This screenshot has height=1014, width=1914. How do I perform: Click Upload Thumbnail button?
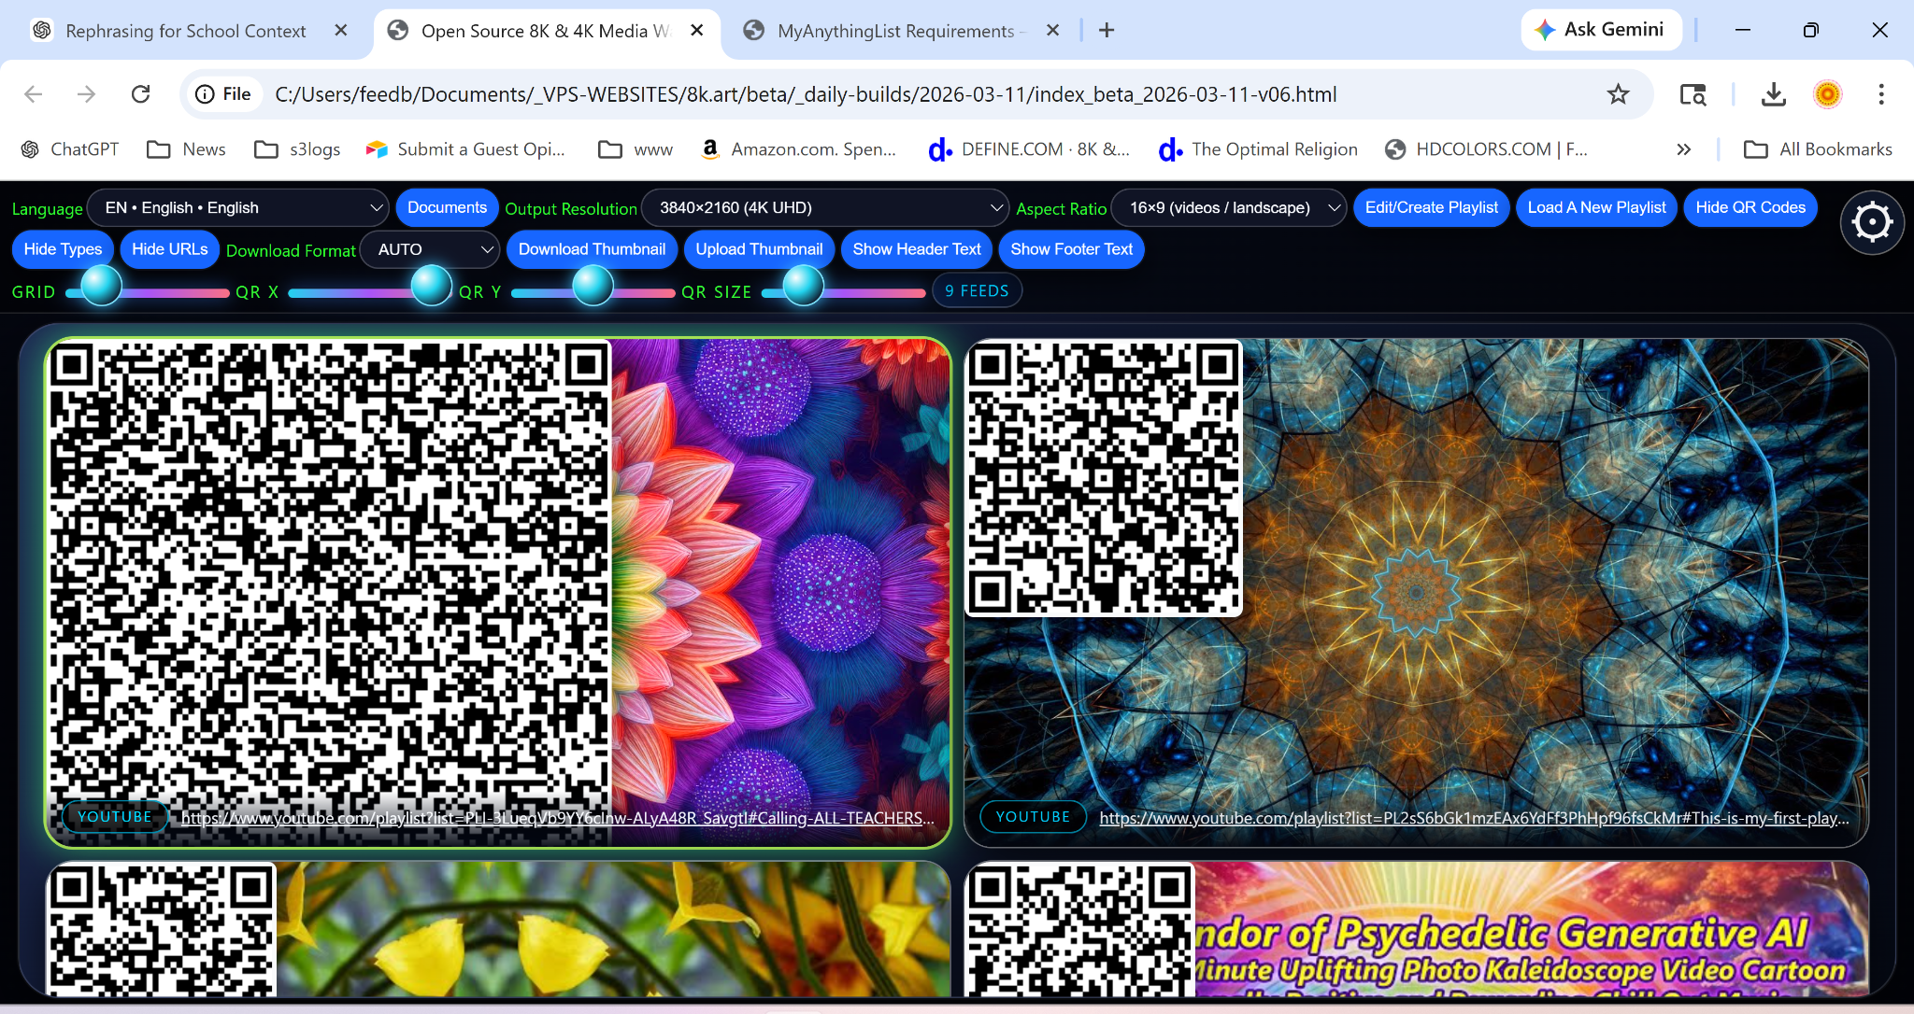[x=759, y=249]
